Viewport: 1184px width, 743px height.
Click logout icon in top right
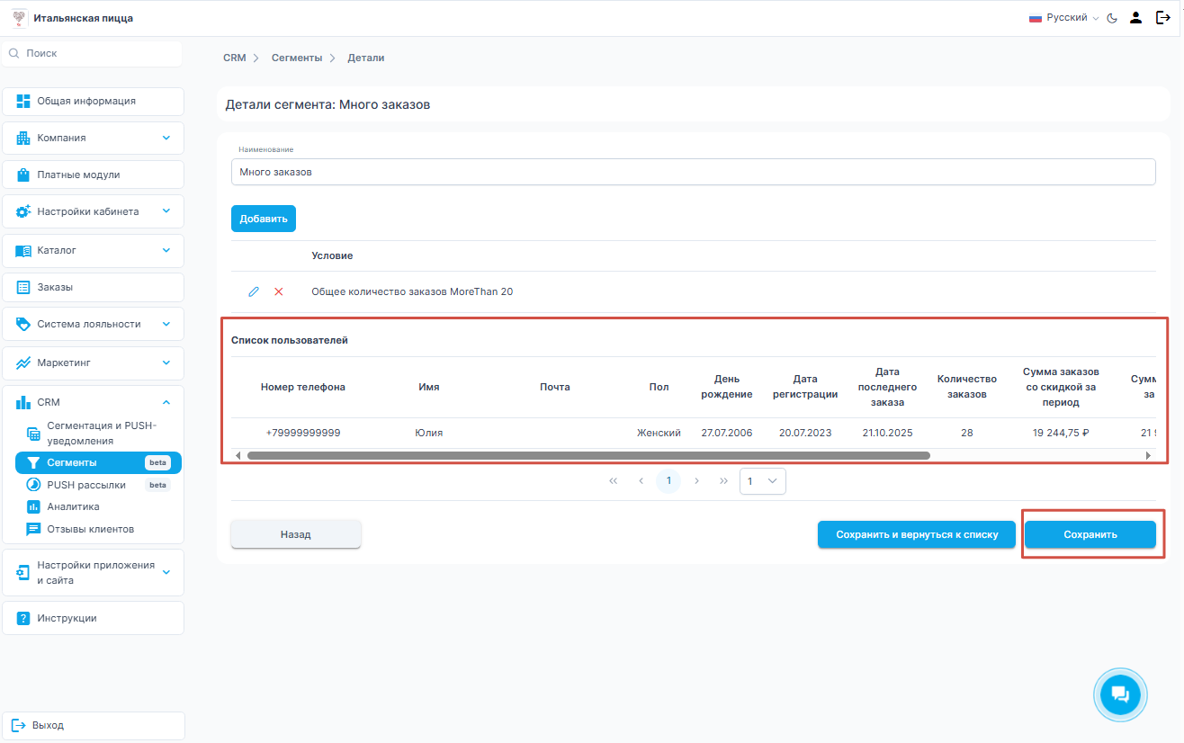pos(1162,18)
